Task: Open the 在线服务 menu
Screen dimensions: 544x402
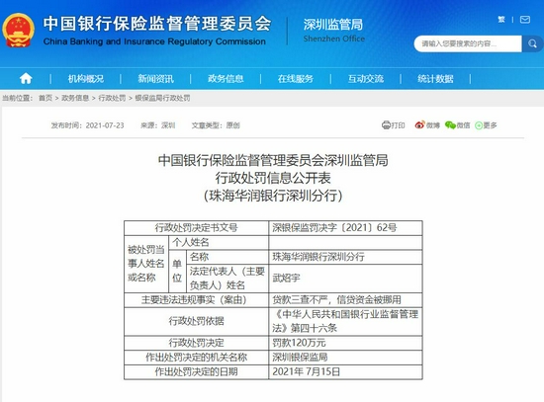Action: click(296, 79)
